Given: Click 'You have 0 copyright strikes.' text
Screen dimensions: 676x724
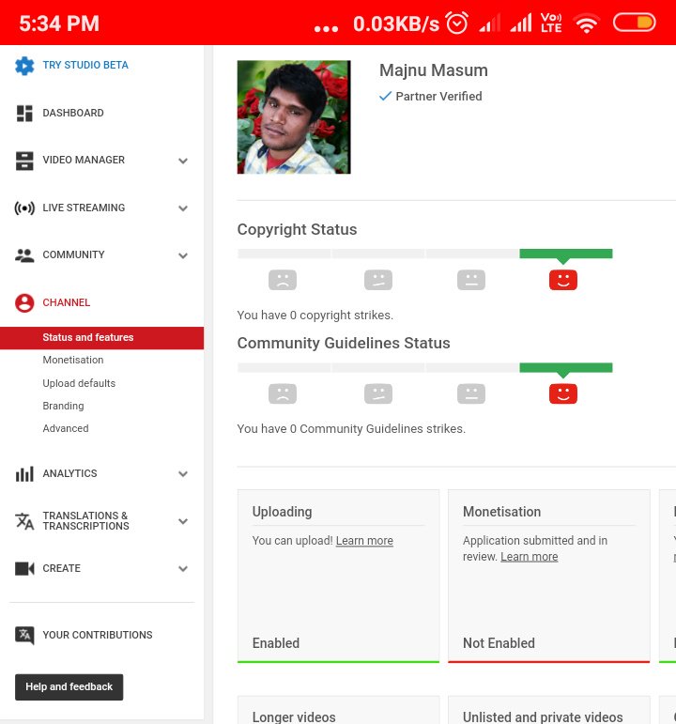Looking at the screenshot, I should tap(315, 316).
